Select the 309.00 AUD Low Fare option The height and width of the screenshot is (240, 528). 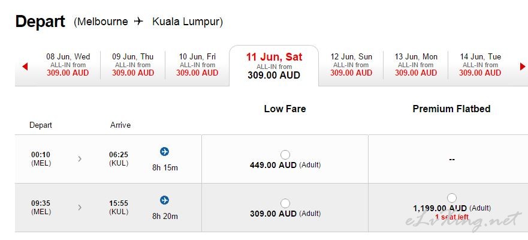285,203
